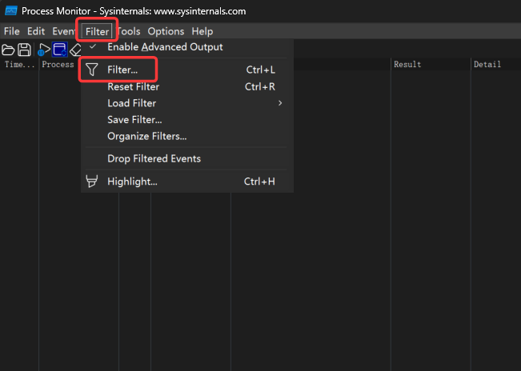521x371 pixels.
Task: Expand the Load Filter submenu arrow
Action: pos(280,103)
